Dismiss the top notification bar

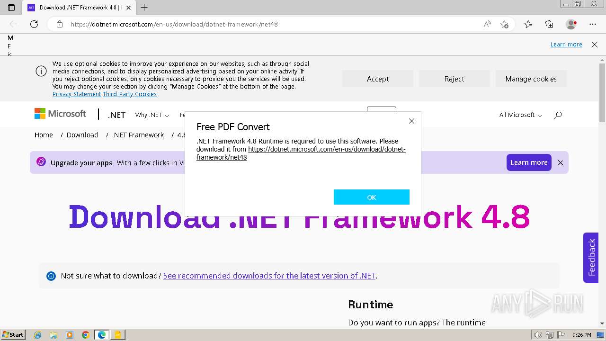tap(595, 44)
